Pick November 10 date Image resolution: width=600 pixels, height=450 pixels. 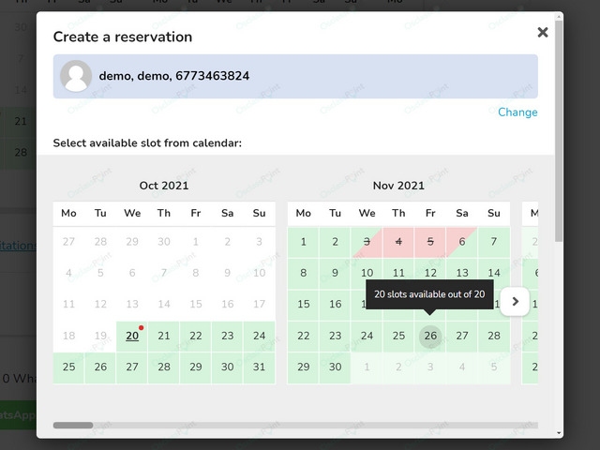click(x=367, y=272)
